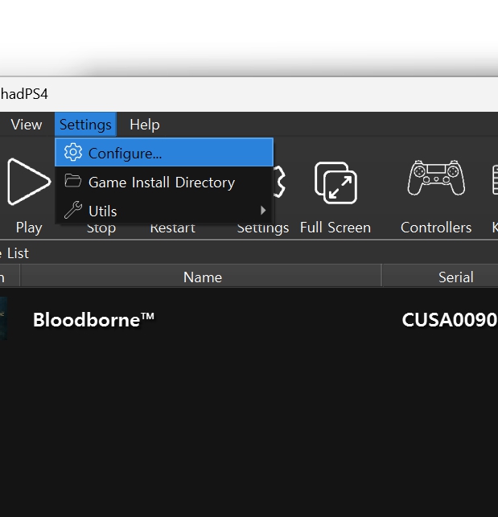Sort by the Name column header

coord(201,277)
